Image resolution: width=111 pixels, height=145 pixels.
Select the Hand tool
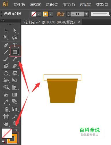pyautogui.click(x=6, y=124)
